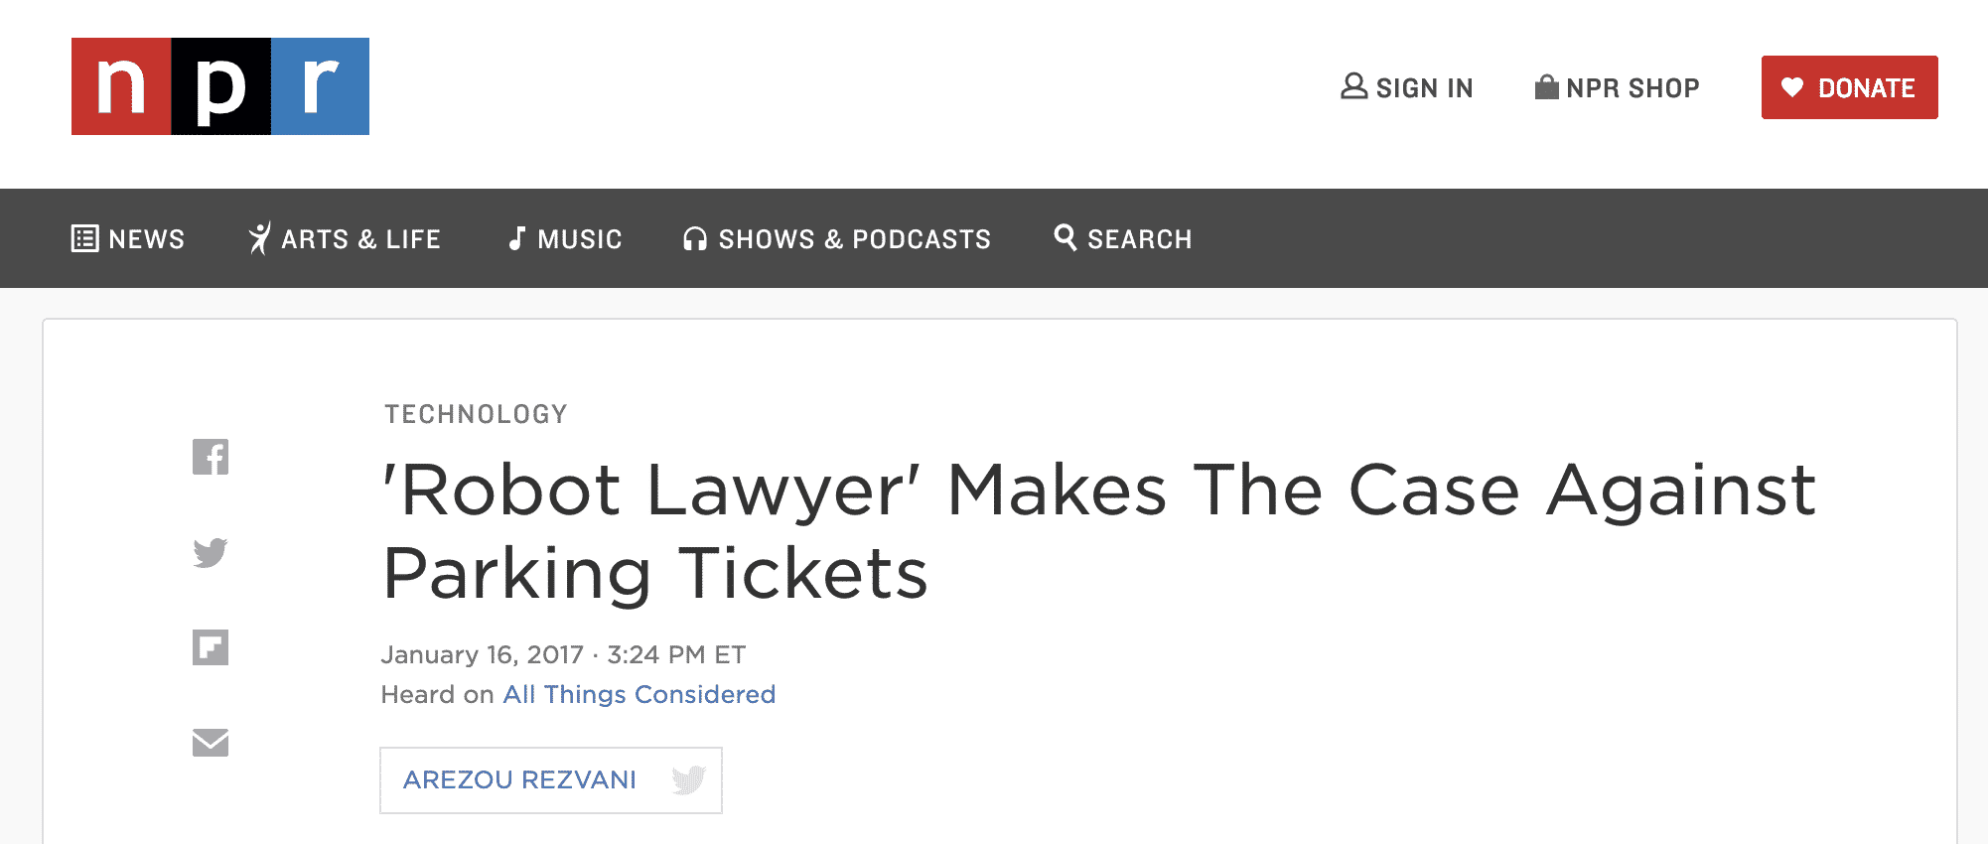Share article via Facebook icon

point(211,457)
